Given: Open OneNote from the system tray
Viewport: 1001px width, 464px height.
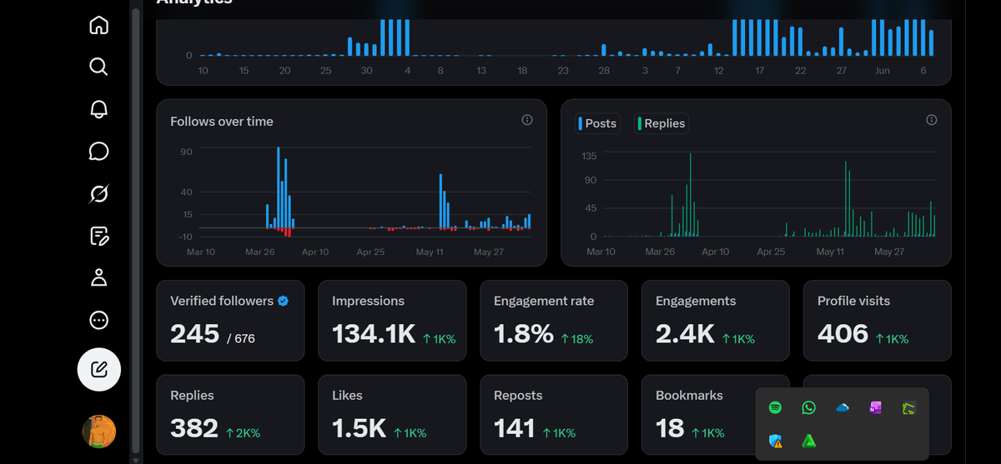Looking at the screenshot, I should (875, 407).
